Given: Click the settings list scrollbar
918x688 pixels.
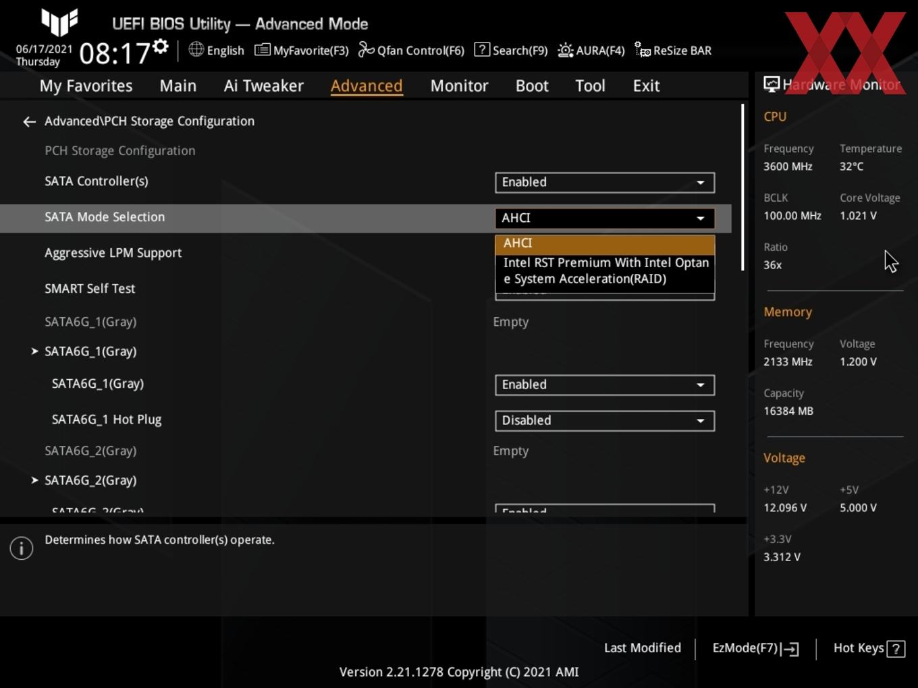Looking at the screenshot, I should point(742,187).
